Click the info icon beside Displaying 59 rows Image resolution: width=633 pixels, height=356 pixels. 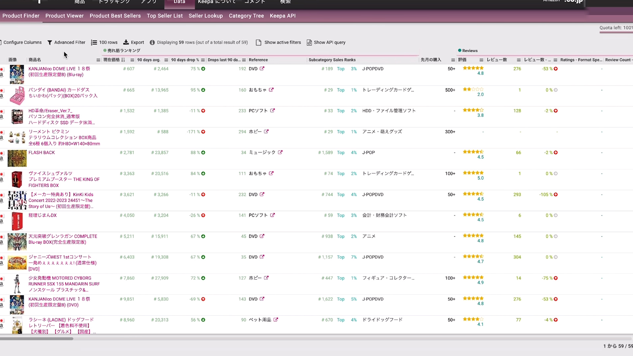(152, 43)
